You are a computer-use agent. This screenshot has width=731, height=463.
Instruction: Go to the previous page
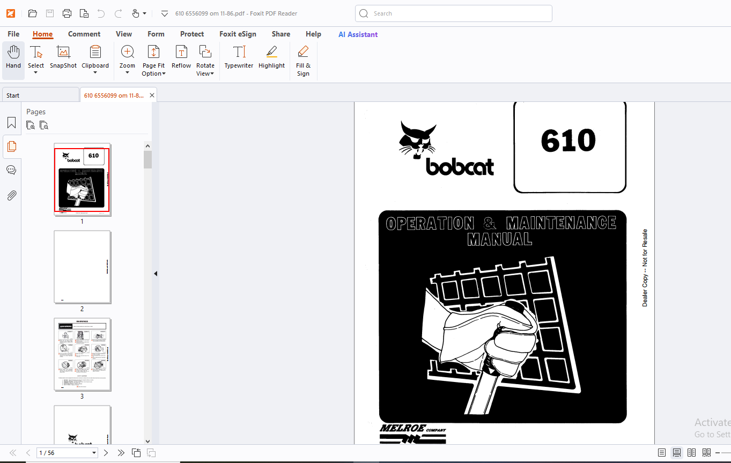(x=28, y=453)
